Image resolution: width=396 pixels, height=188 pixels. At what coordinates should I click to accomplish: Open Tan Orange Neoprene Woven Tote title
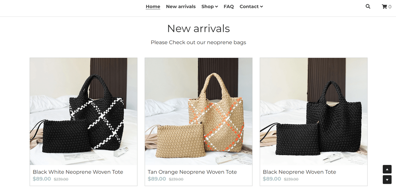tap(192, 172)
